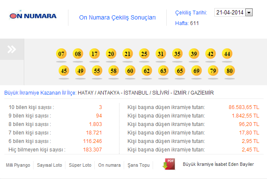The height and width of the screenshot is (179, 267).
Task: Click the yellow ball numbered 62
Action: point(147,71)
